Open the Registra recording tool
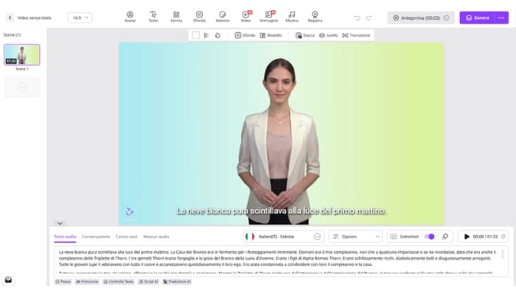This screenshot has height=294, width=516. [315, 17]
